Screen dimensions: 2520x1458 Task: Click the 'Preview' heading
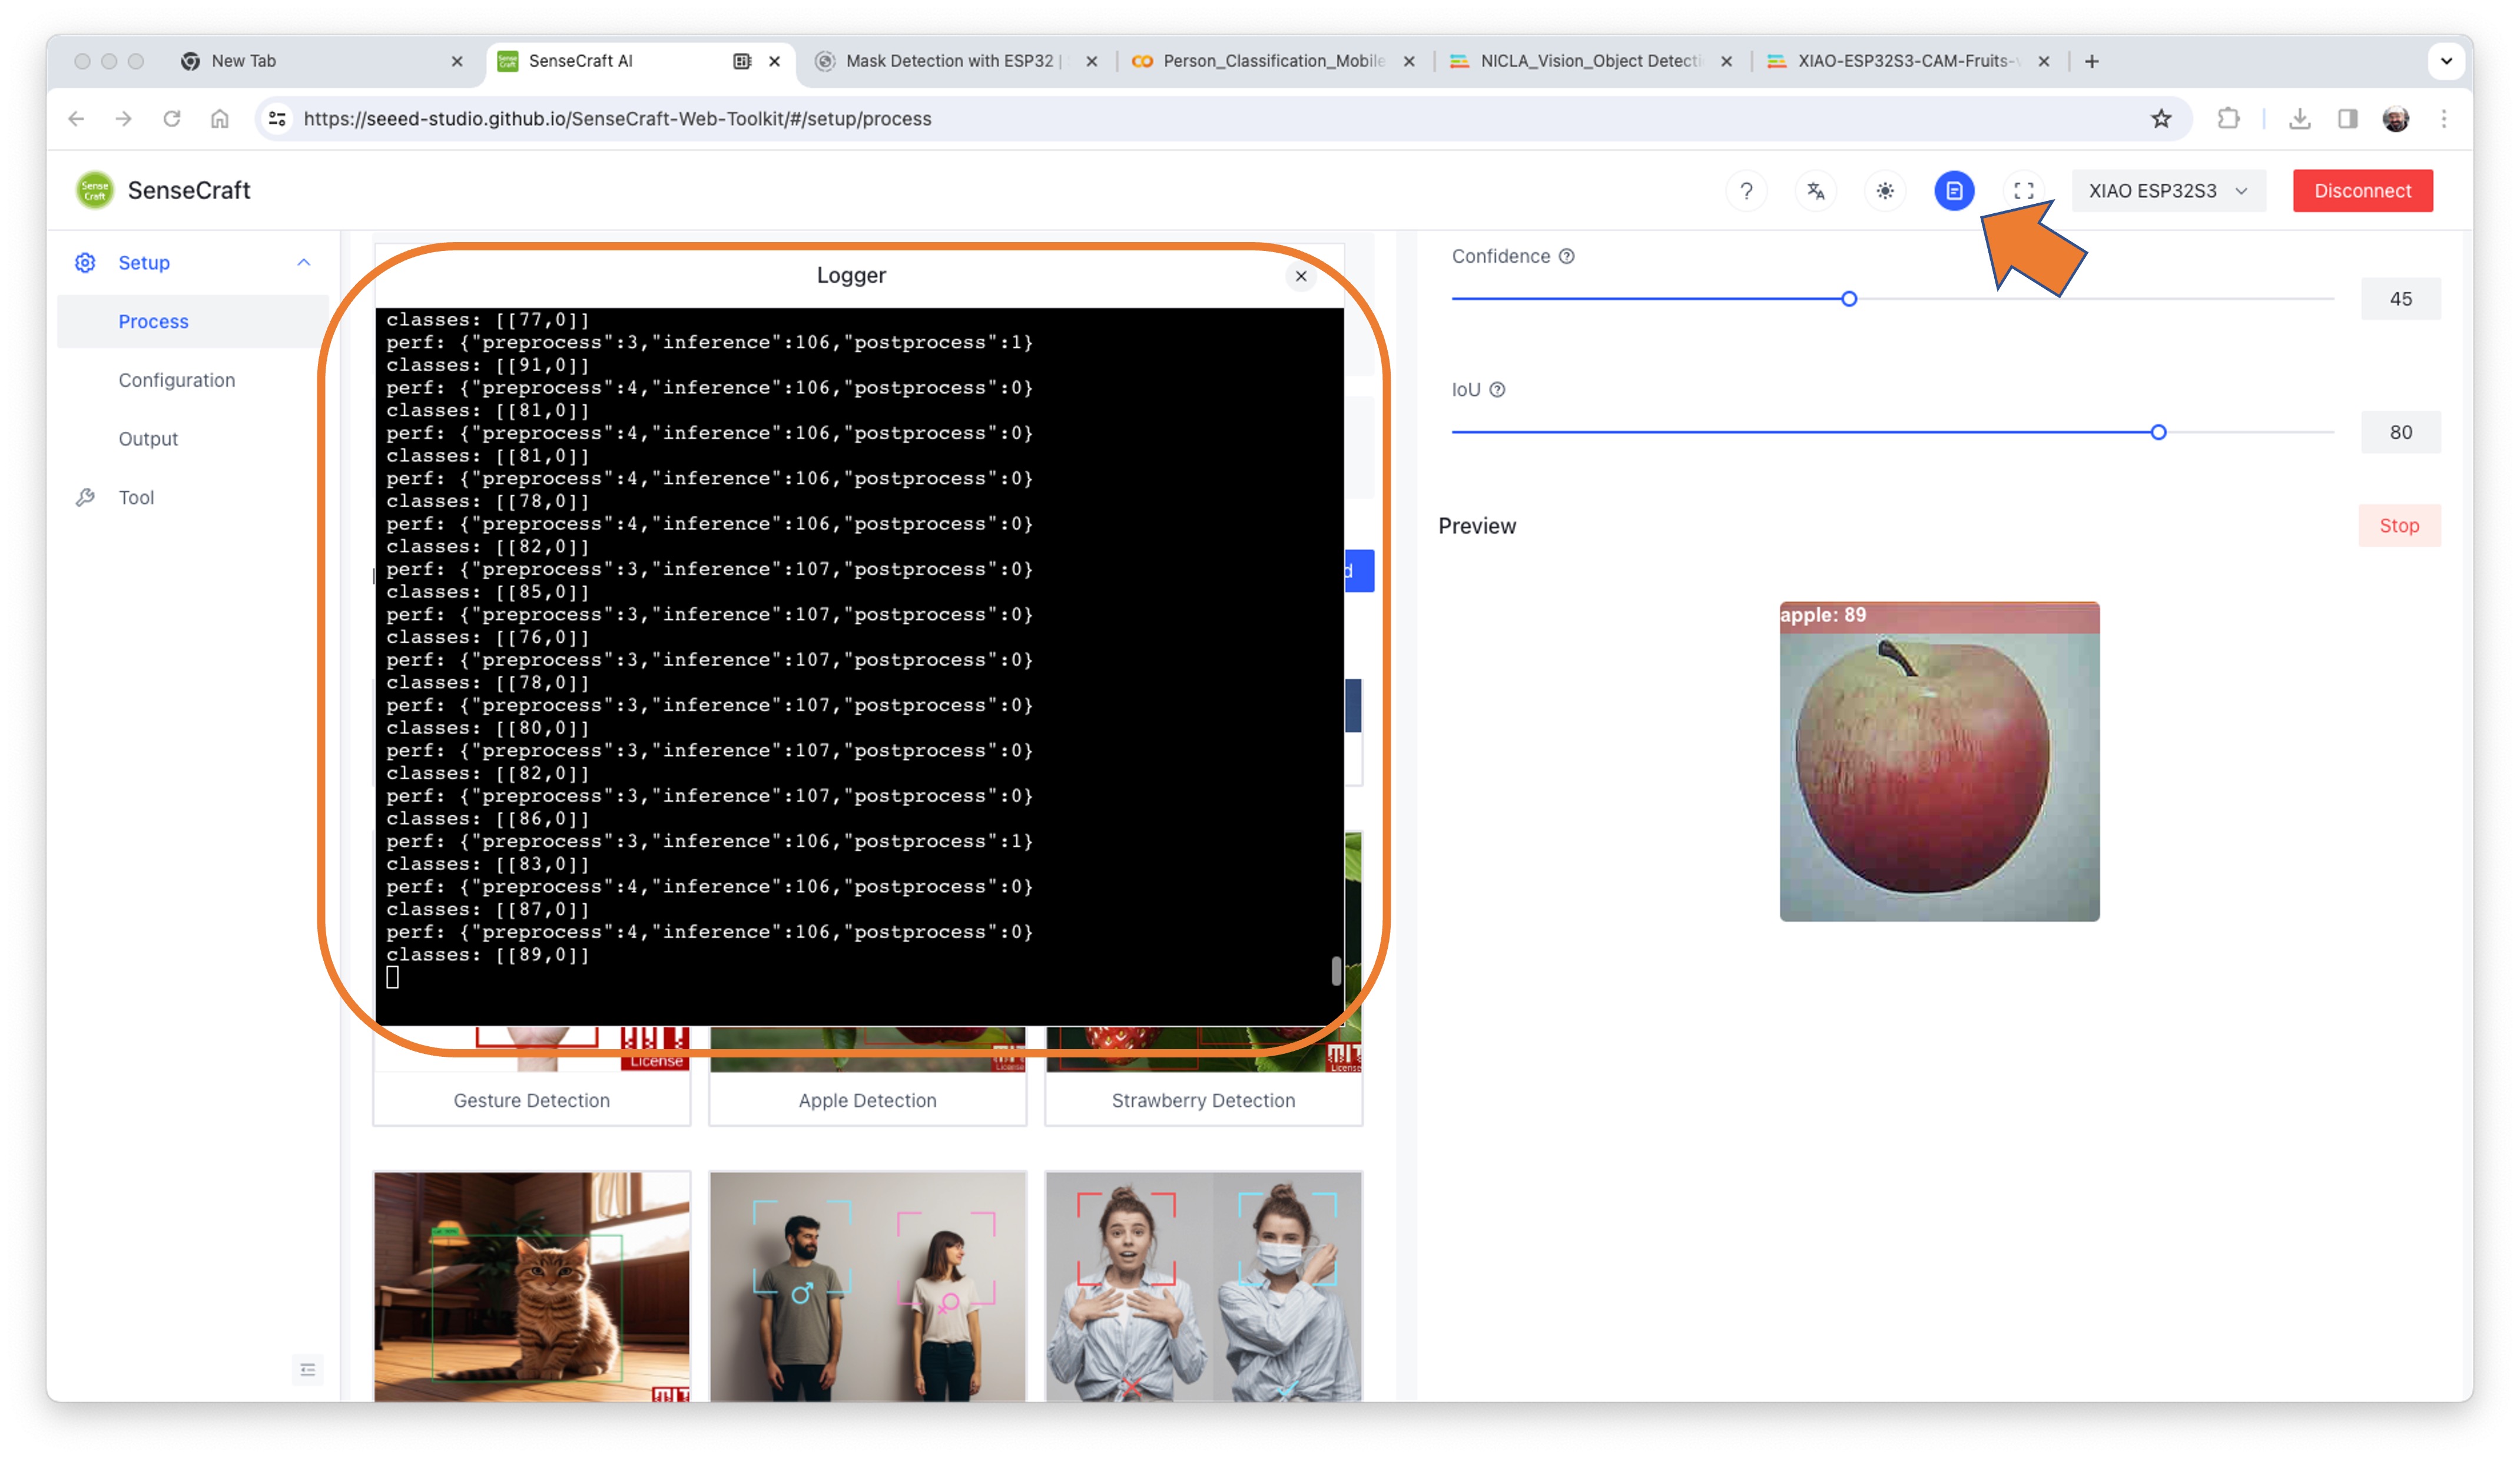click(x=1477, y=527)
